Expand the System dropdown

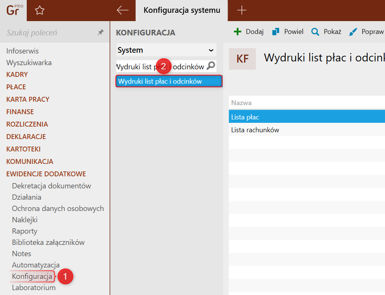tap(166, 50)
